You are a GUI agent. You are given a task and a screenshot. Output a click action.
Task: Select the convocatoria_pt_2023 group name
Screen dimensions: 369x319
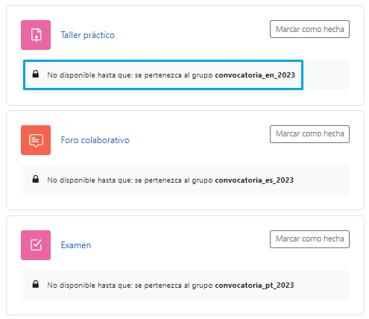[x=254, y=285]
